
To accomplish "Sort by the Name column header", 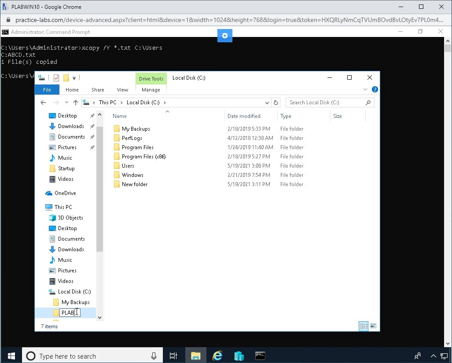I will click(120, 116).
